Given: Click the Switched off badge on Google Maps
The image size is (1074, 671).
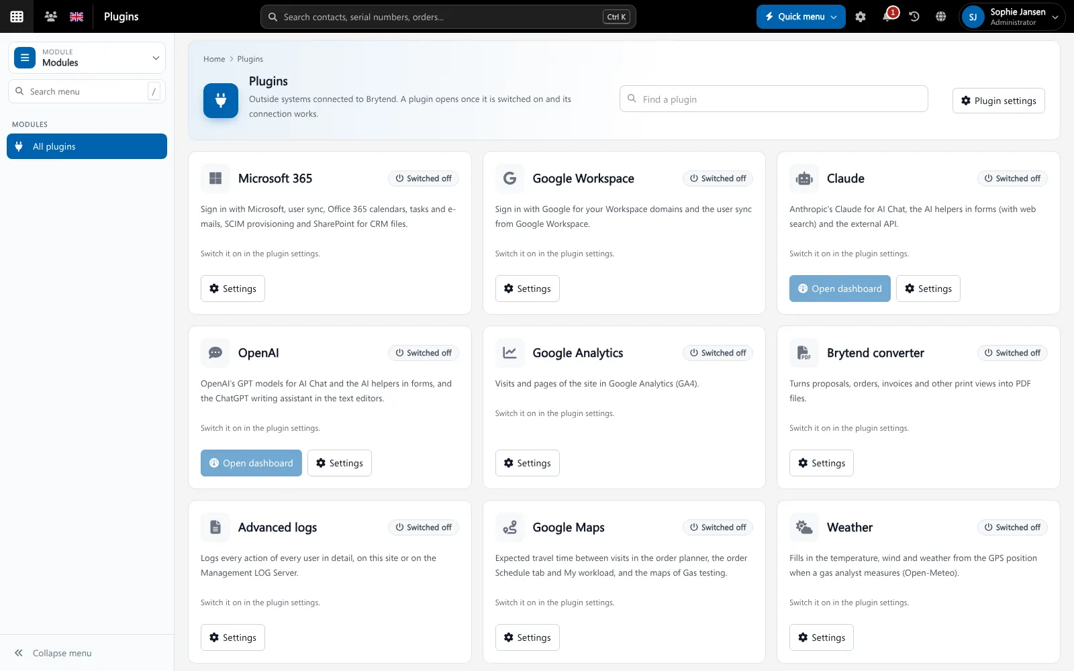Looking at the screenshot, I should coord(718,527).
